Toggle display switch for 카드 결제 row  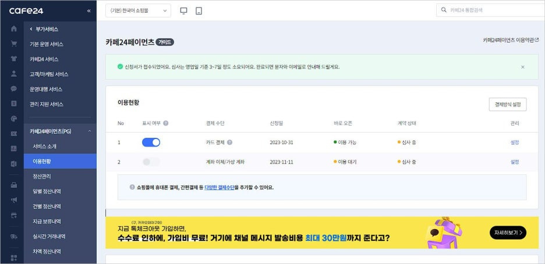coord(151,142)
